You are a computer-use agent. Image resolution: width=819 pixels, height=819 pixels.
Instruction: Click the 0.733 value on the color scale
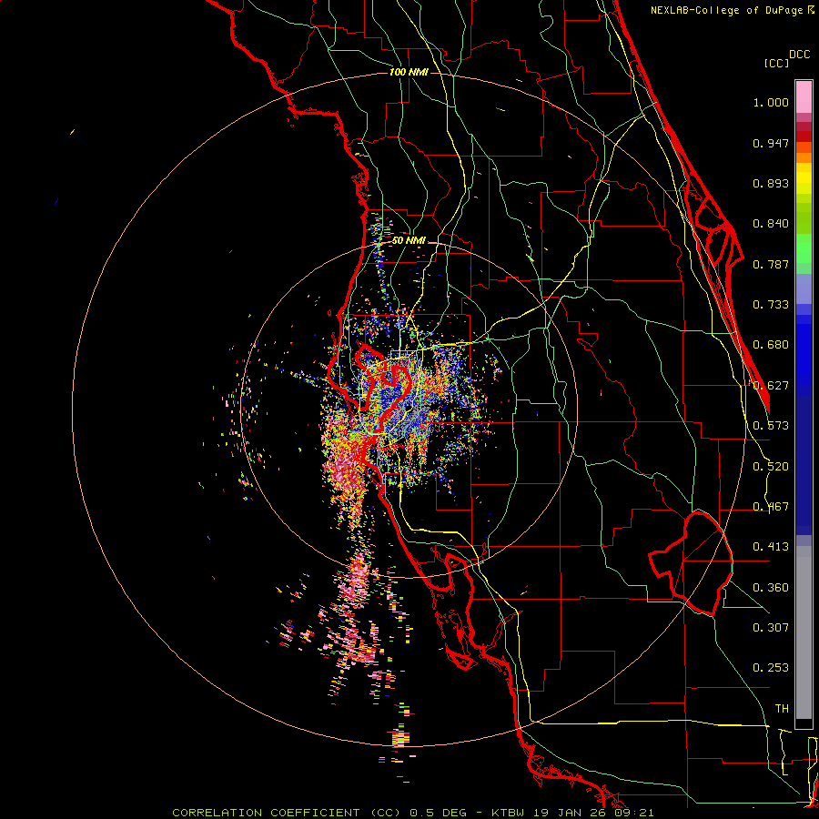(x=771, y=305)
